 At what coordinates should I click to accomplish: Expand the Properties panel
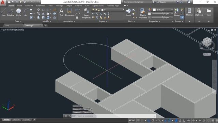(x=154, y=21)
